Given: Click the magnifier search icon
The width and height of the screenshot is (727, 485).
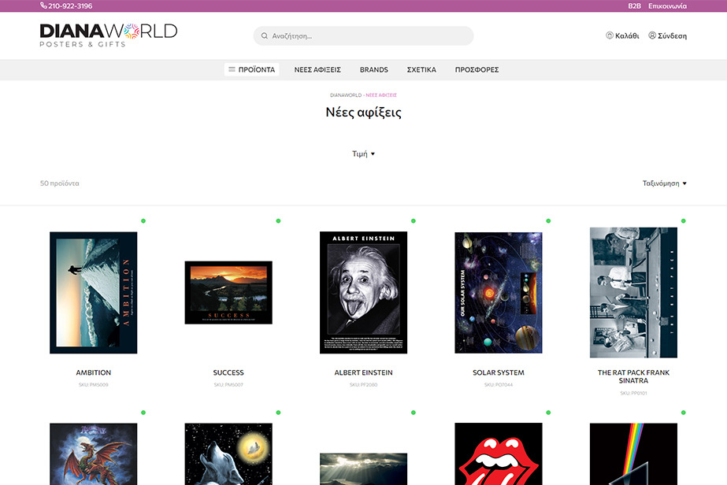Looking at the screenshot, I should point(265,35).
